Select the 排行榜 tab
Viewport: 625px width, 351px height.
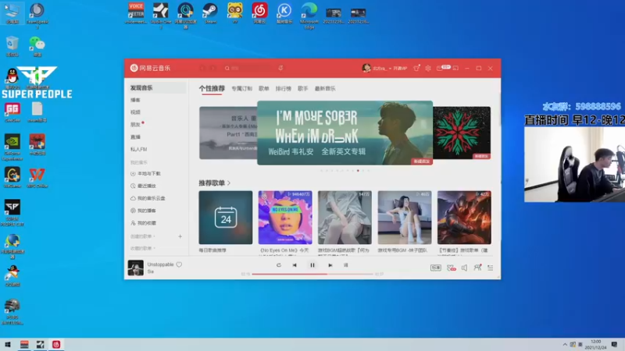point(284,88)
